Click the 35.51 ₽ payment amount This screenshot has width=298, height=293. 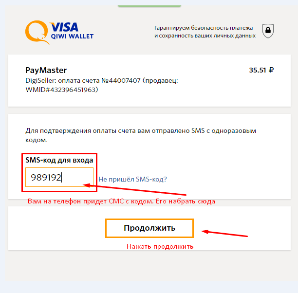261,70
